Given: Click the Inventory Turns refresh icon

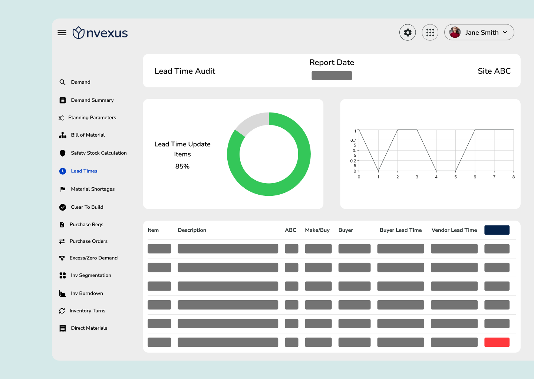Looking at the screenshot, I should pyautogui.click(x=62, y=311).
